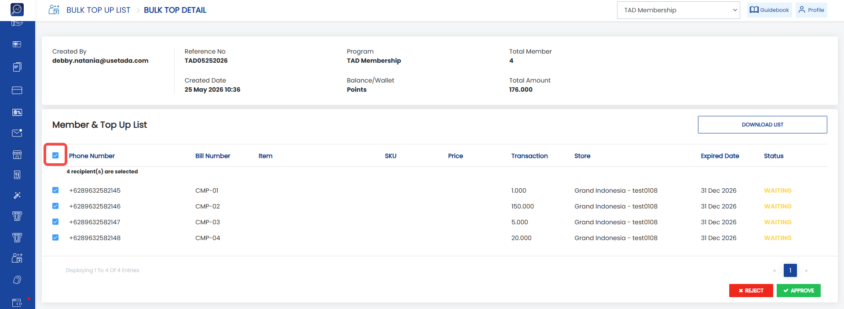Click the Bill Number column header
Image resolution: width=844 pixels, height=309 pixels.
(212, 156)
